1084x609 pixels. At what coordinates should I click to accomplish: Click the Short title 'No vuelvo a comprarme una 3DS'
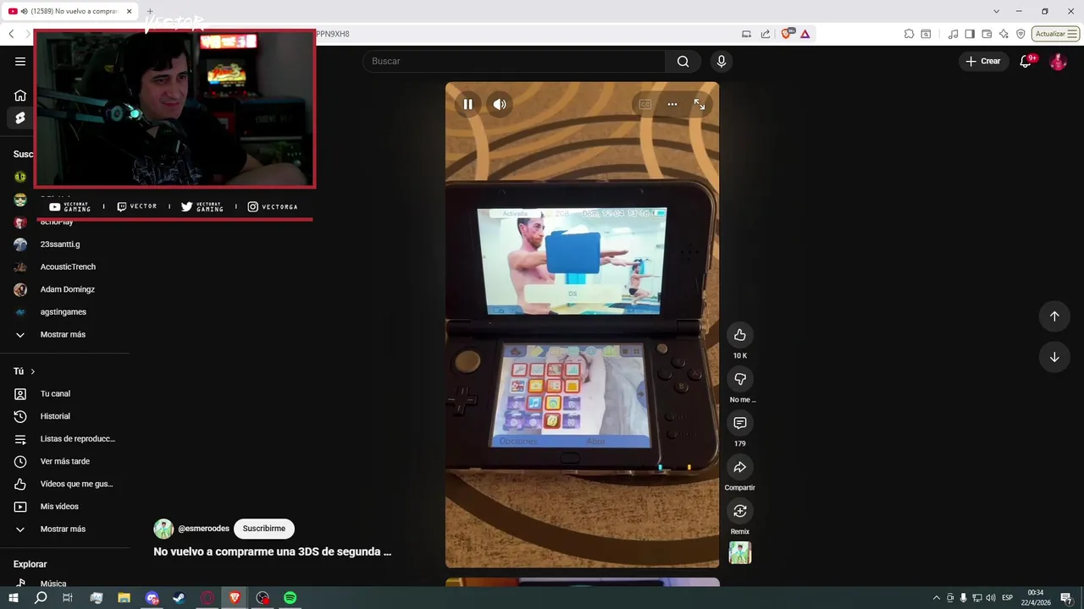click(272, 551)
